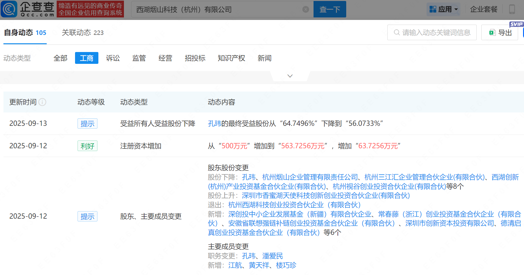Open the 应用 dropdown menu
Viewport: 524px width, 275px height.
point(444,9)
